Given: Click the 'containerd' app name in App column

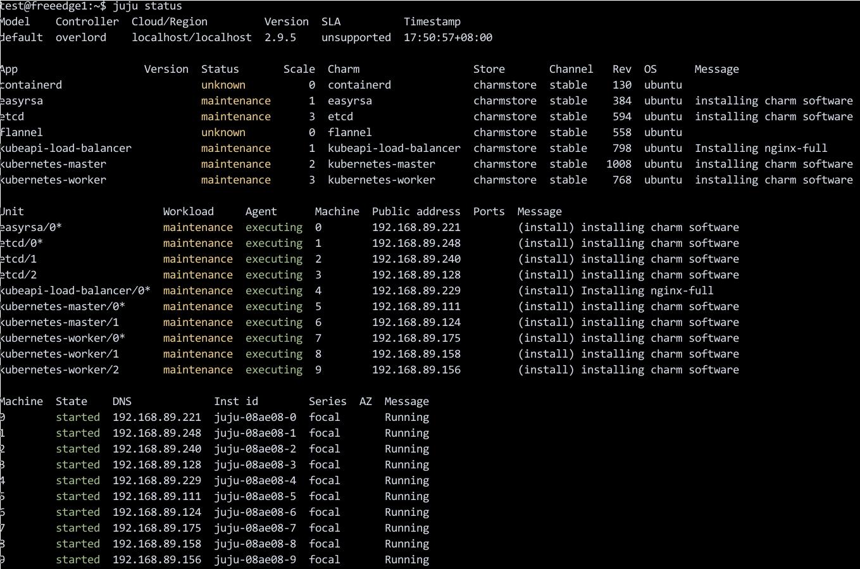Looking at the screenshot, I should [31, 85].
